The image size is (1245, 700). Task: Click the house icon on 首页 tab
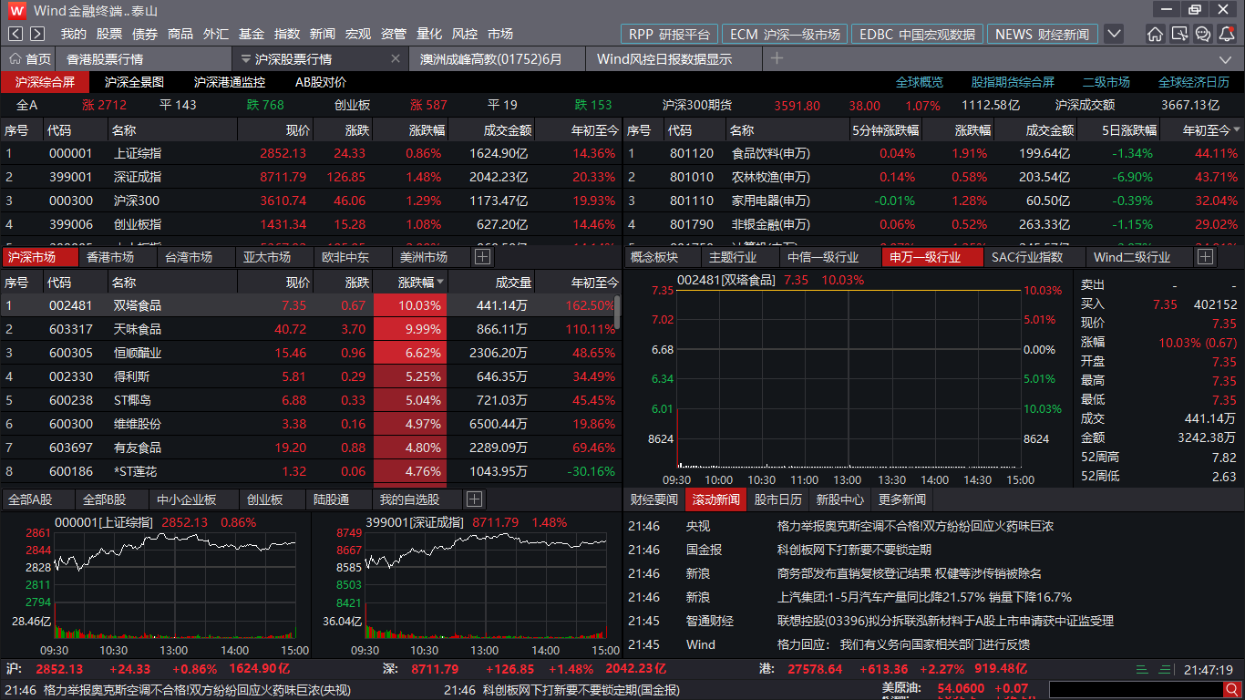click(x=15, y=59)
